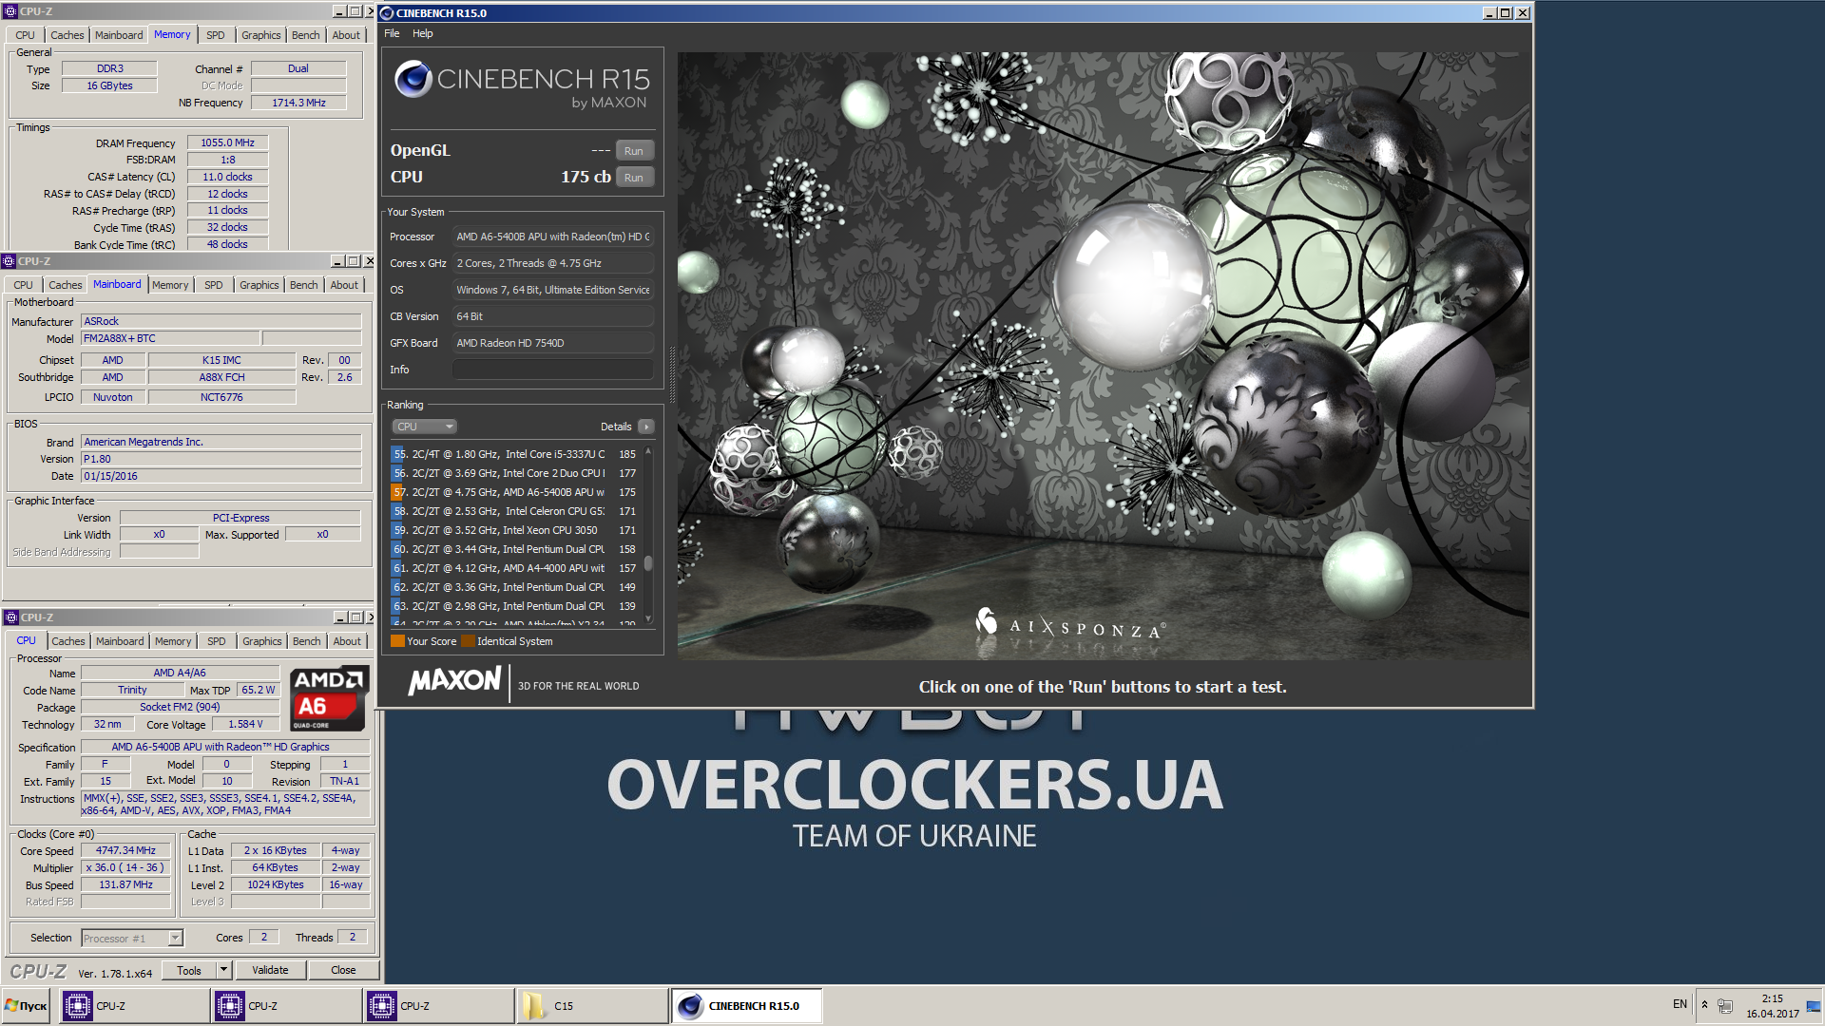Switch to SPD tab in top CPU-Z window
This screenshot has height=1026, width=1825.
216,35
